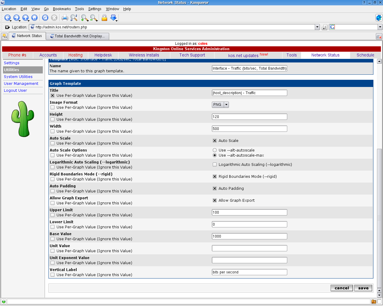Open a new tab with the tab bar icon
This screenshot has width=383, height=306.
(x=4, y=36)
